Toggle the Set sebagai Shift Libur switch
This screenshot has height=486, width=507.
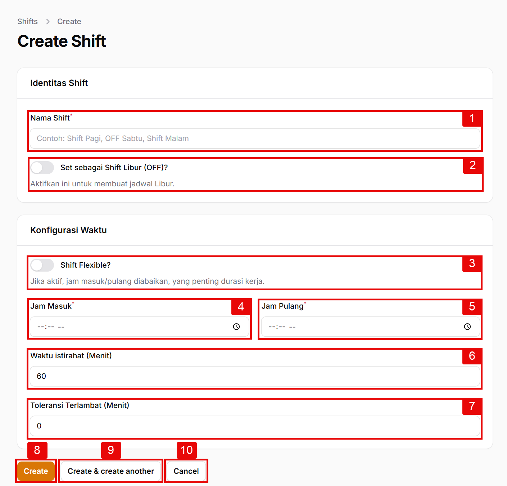point(42,168)
